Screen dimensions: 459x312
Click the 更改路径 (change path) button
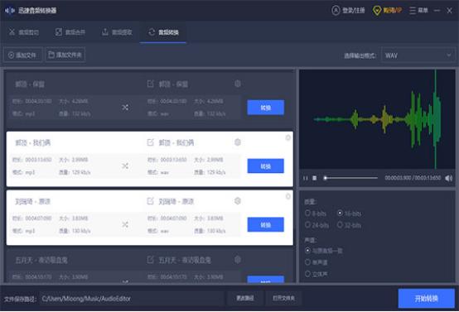[245, 298]
